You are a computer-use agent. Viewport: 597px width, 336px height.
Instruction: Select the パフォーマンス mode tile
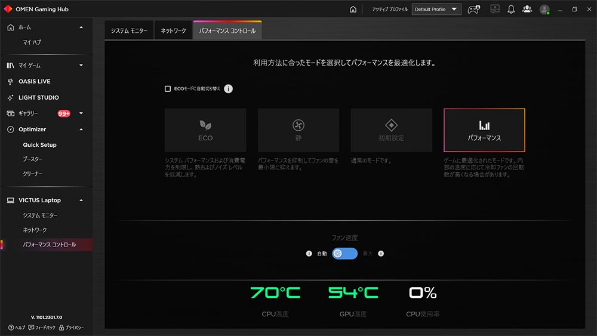[x=484, y=130]
